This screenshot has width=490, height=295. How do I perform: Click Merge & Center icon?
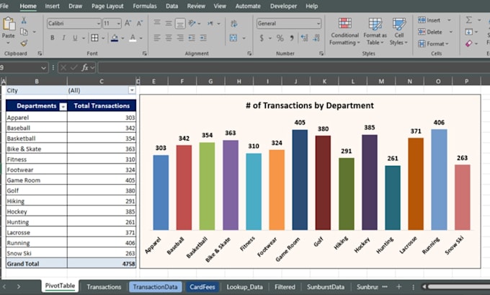(x=233, y=38)
